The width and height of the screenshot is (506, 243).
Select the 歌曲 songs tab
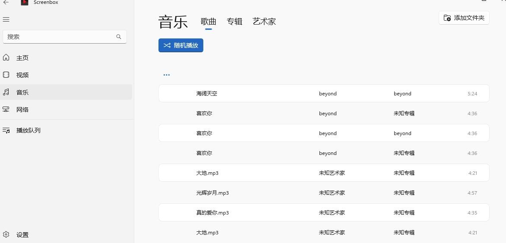pos(209,22)
